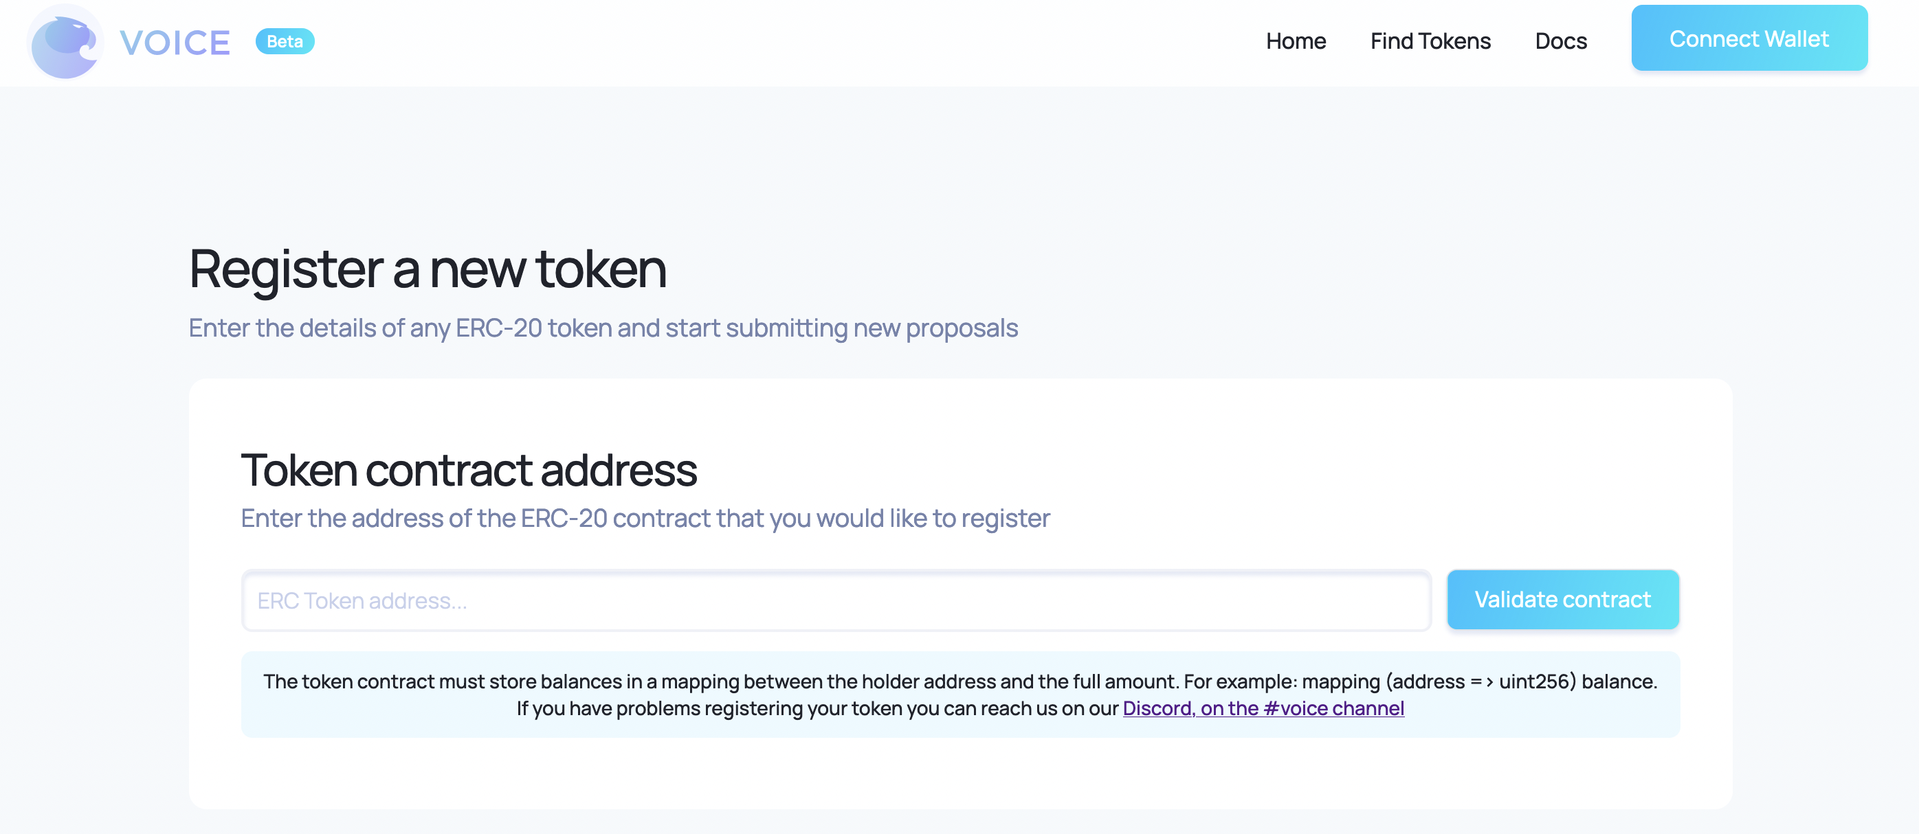The width and height of the screenshot is (1919, 834).
Task: Go to Find Tokens page
Action: point(1430,41)
